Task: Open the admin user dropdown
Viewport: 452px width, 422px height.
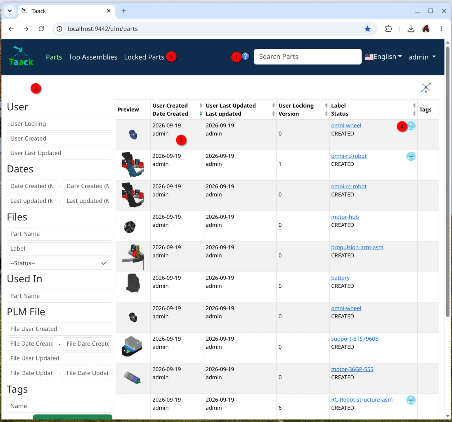Action: coord(422,57)
